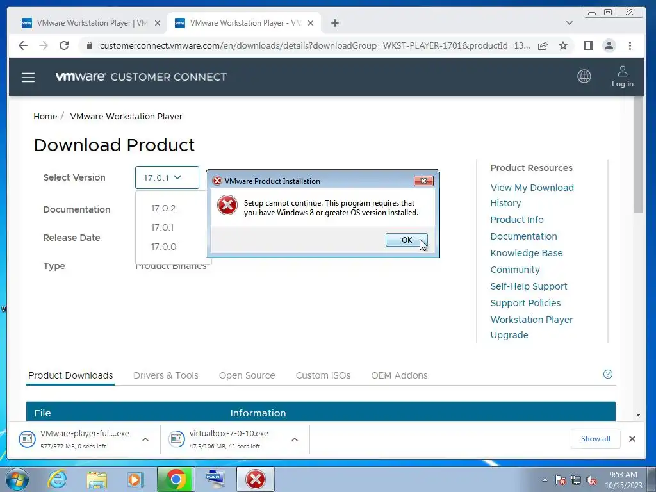Select version 17.0.1 from the list
This screenshot has width=656, height=492.
click(162, 227)
